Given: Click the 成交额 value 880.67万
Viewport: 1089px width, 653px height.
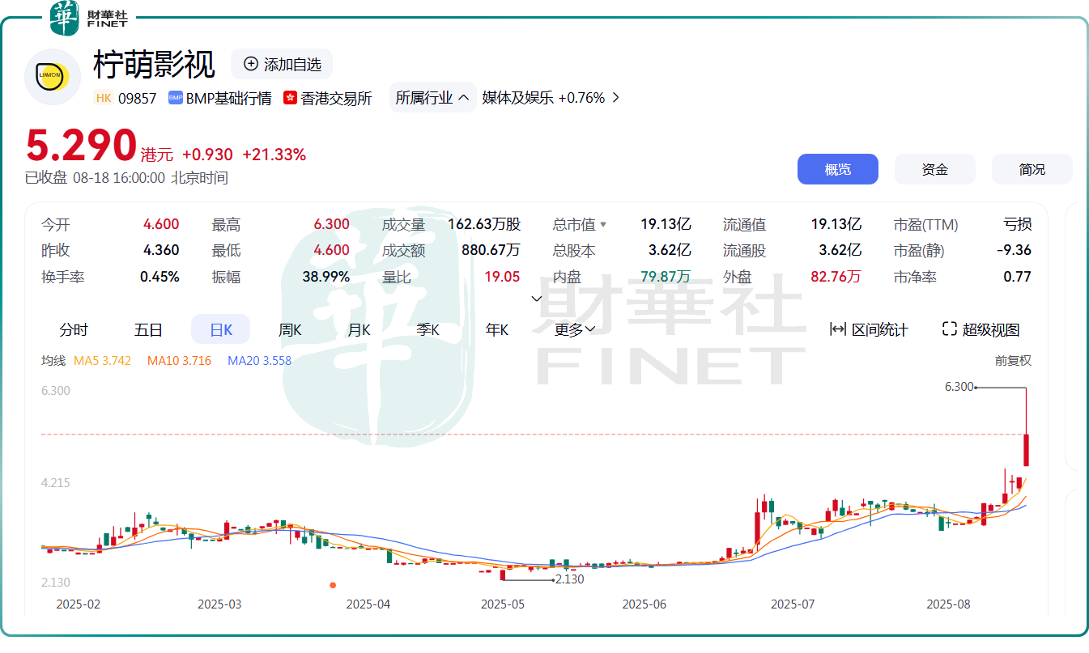Looking at the screenshot, I should 491,251.
